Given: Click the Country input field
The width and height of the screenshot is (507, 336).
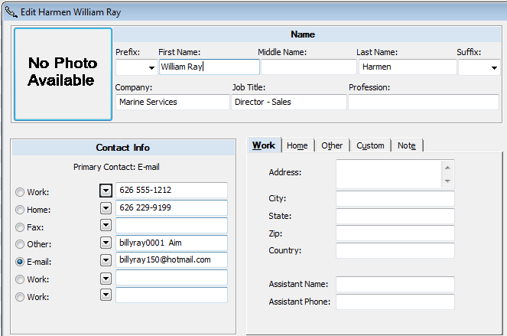Looking at the screenshot, I should 395,250.
